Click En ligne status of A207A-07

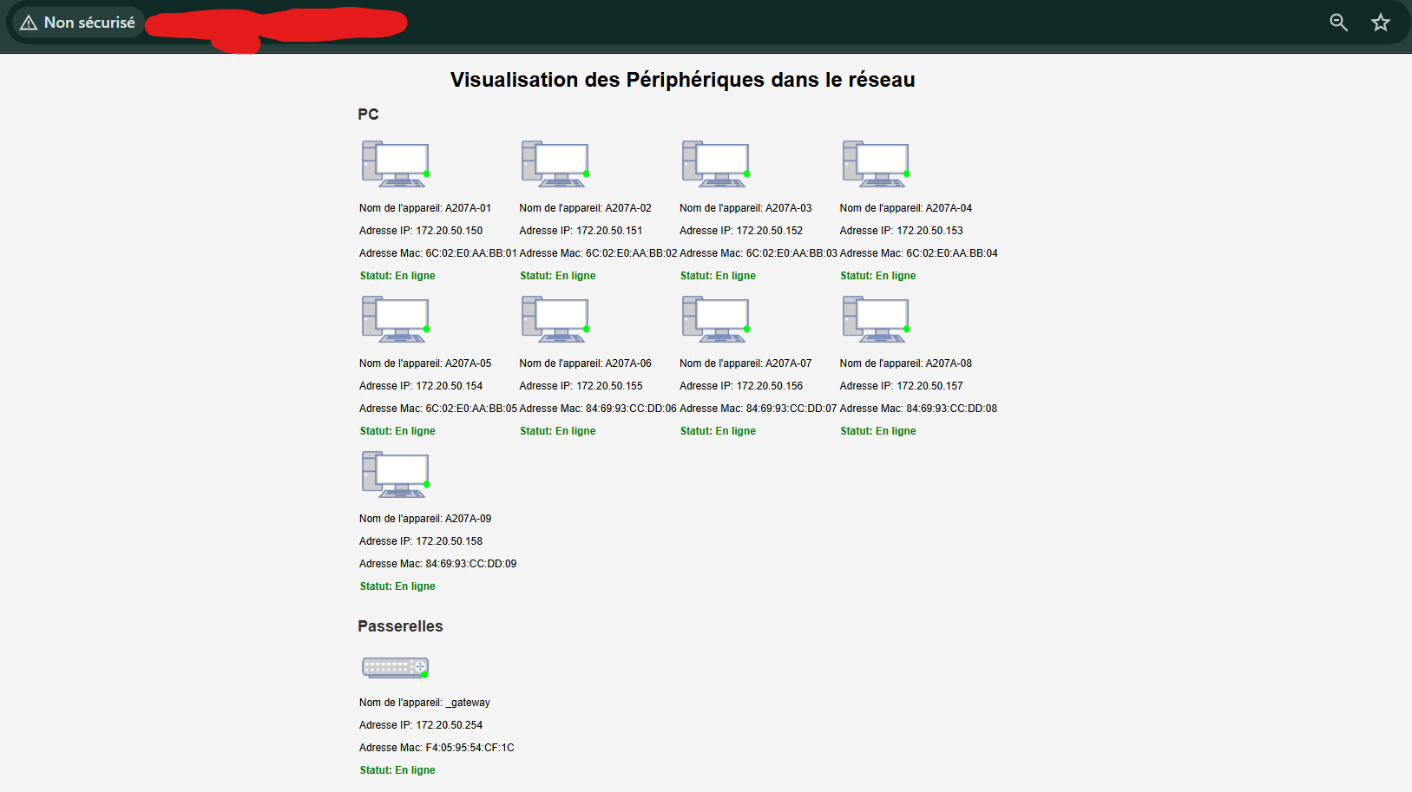point(736,431)
